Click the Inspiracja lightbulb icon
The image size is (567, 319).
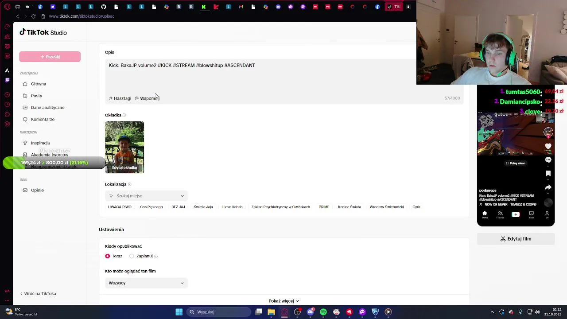(x=25, y=143)
